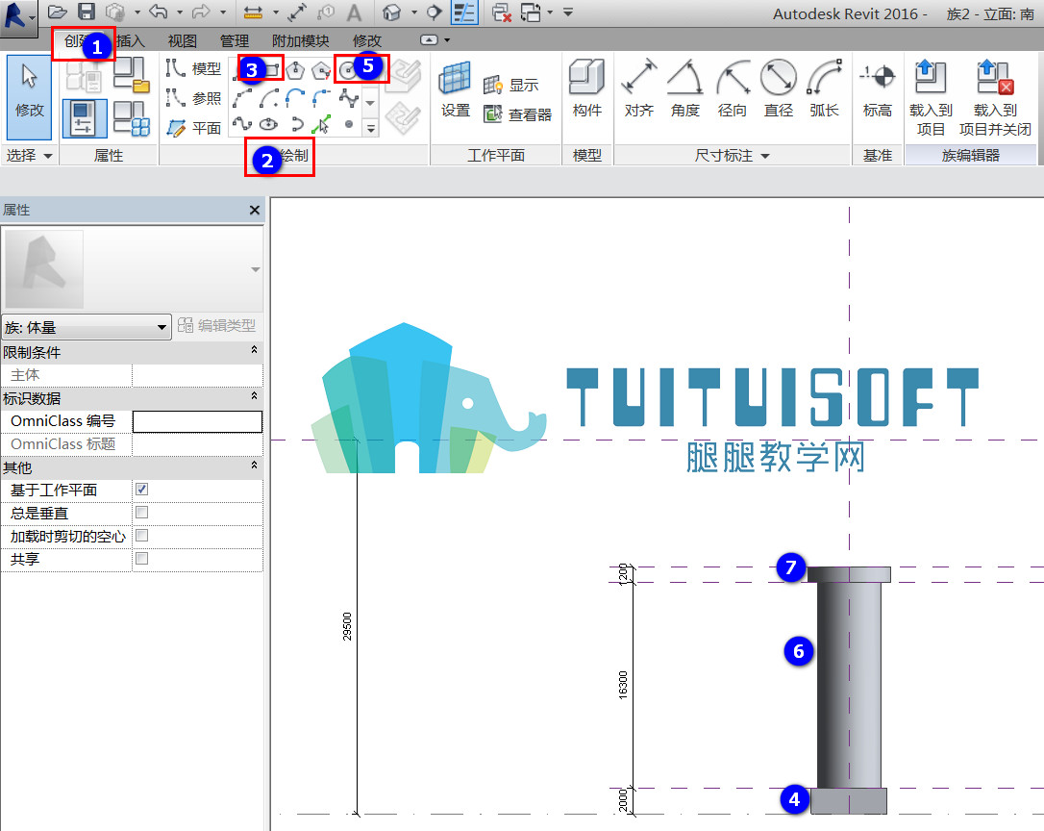
Task: Switch to the Insert ribbon tab
Action: [131, 40]
